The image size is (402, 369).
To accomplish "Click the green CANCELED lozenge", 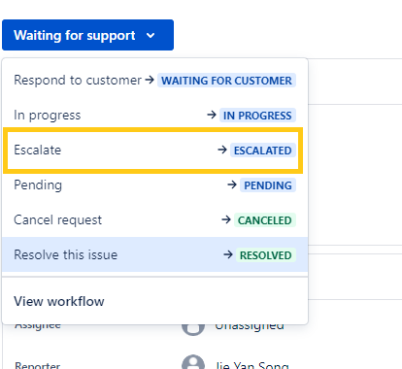I will pyautogui.click(x=265, y=220).
